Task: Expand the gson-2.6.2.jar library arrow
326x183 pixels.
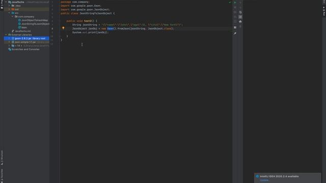Action: (x=9, y=39)
